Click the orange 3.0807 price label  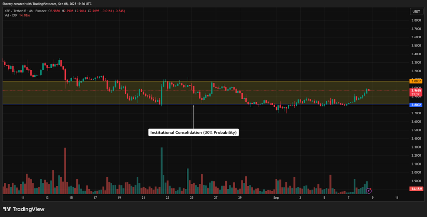coord(415,81)
